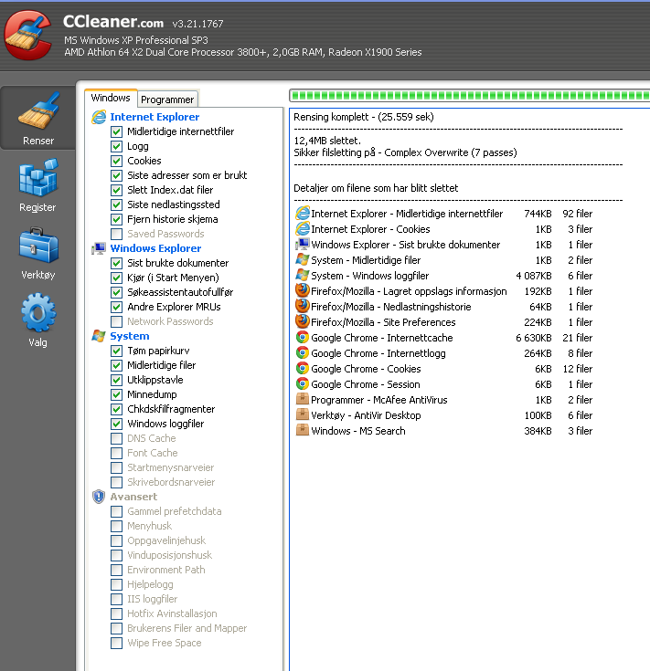The height and width of the screenshot is (671, 650).
Task: Click box icon beside MS Search row
Action: [x=303, y=430]
